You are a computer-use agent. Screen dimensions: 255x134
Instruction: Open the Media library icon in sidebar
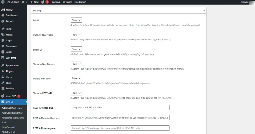[3, 35]
